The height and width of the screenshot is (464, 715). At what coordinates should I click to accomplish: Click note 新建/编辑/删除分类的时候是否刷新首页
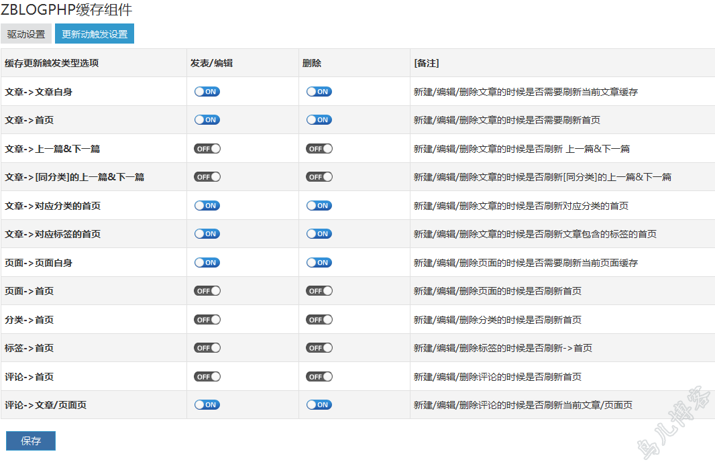click(x=498, y=320)
